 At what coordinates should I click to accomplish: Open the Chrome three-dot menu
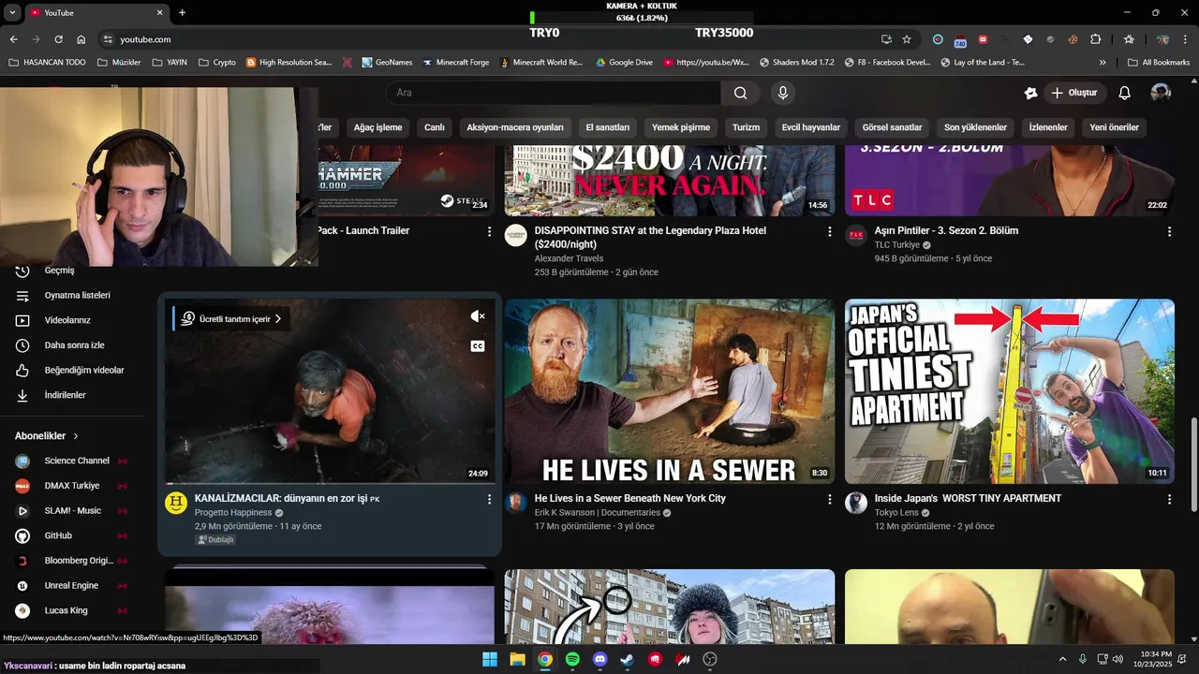click(x=1185, y=39)
